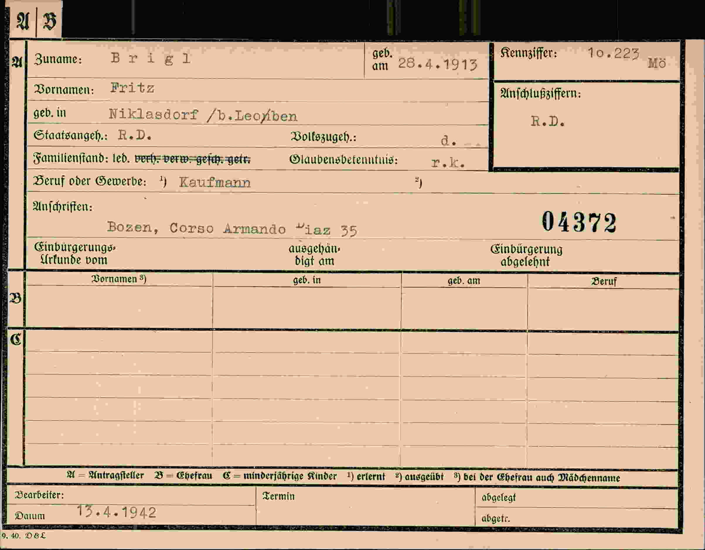The height and width of the screenshot is (550, 705).
Task: Click the struck-through "verh. verw. gesch. getr." text
Action: click(193, 159)
